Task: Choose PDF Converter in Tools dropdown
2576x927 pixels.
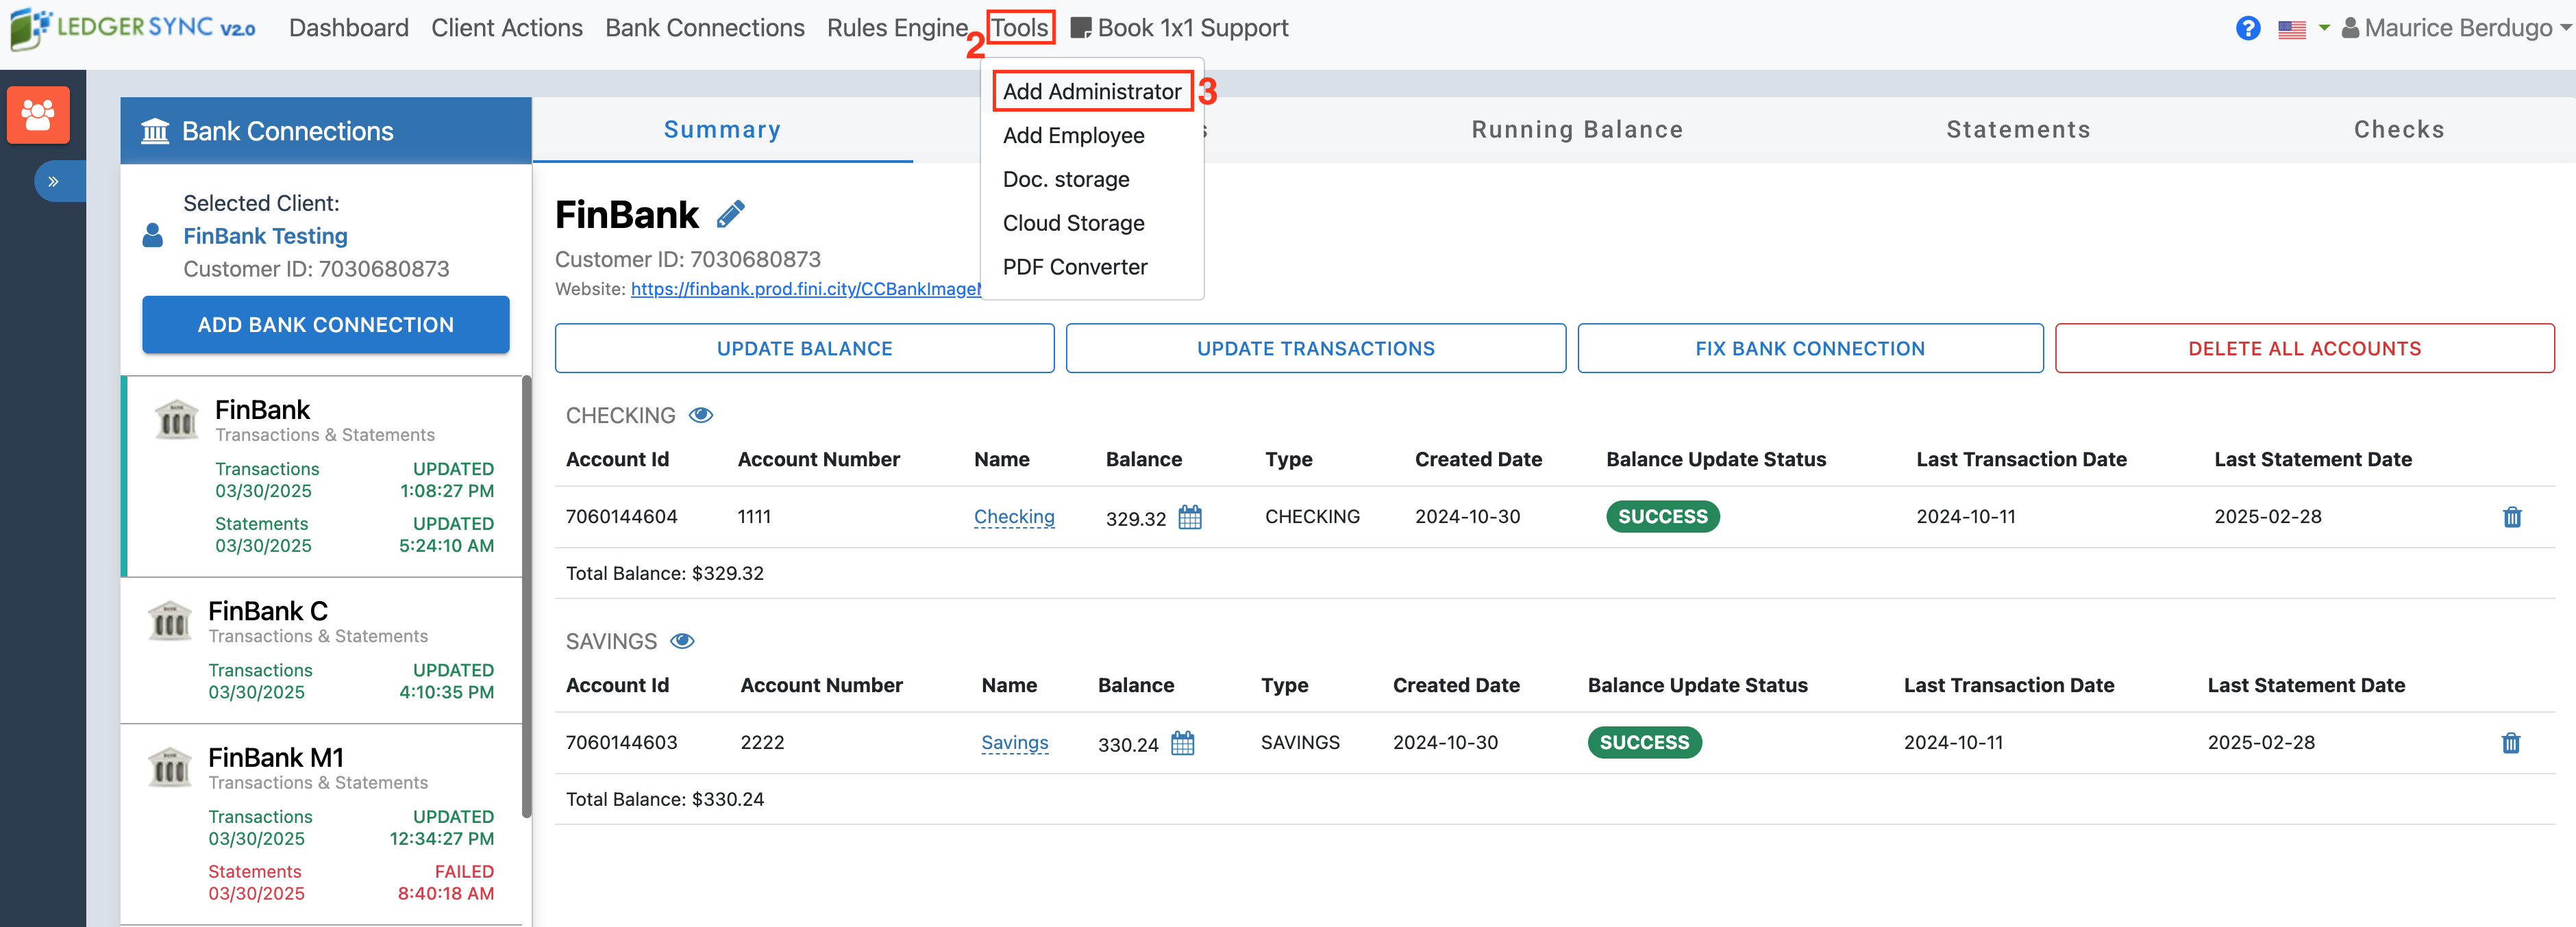Action: (1074, 268)
